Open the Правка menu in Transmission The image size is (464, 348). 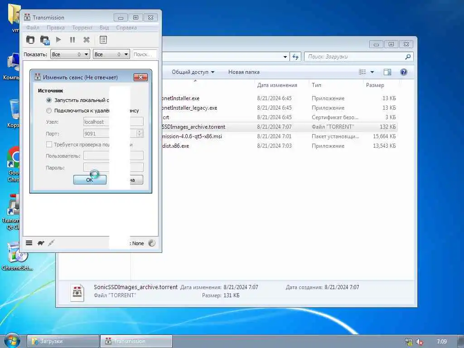(x=56, y=28)
